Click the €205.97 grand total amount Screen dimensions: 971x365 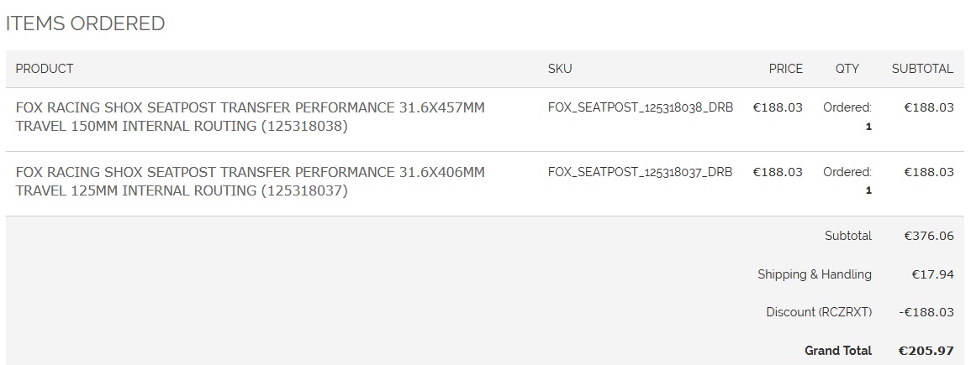pos(926,351)
